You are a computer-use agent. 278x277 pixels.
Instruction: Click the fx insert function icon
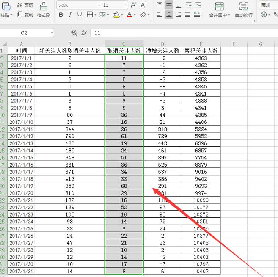pos(84,33)
